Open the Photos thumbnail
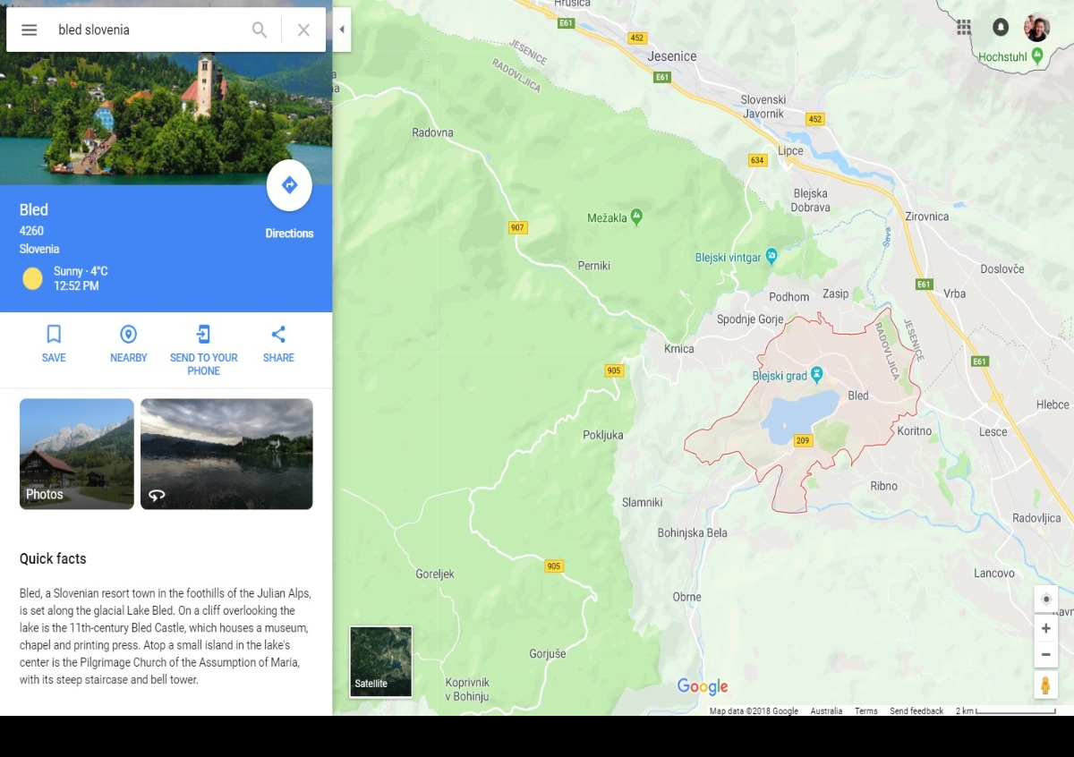The width and height of the screenshot is (1074, 757). pos(77,454)
